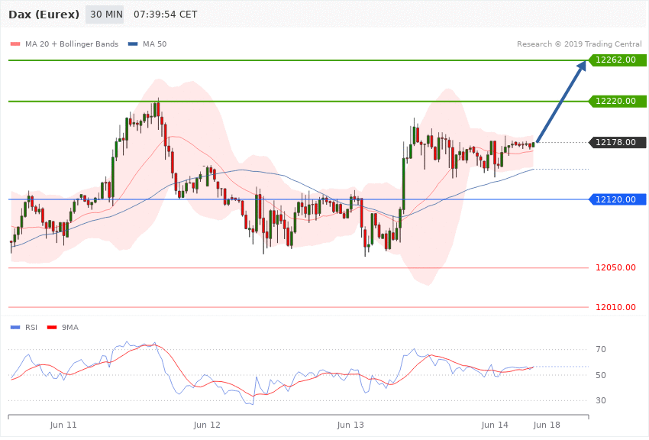Select the 12262.00 resistance price tag

click(617, 60)
